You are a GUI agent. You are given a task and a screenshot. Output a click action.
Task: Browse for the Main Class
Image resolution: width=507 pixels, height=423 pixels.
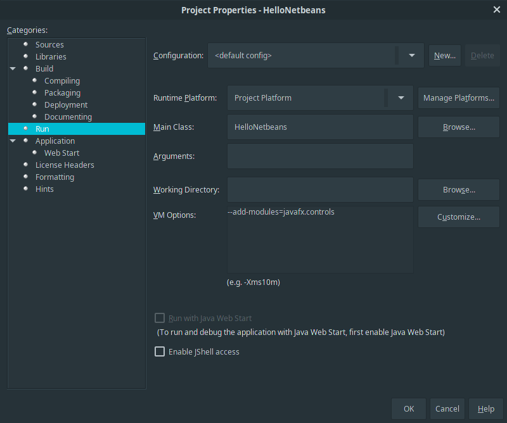click(458, 127)
